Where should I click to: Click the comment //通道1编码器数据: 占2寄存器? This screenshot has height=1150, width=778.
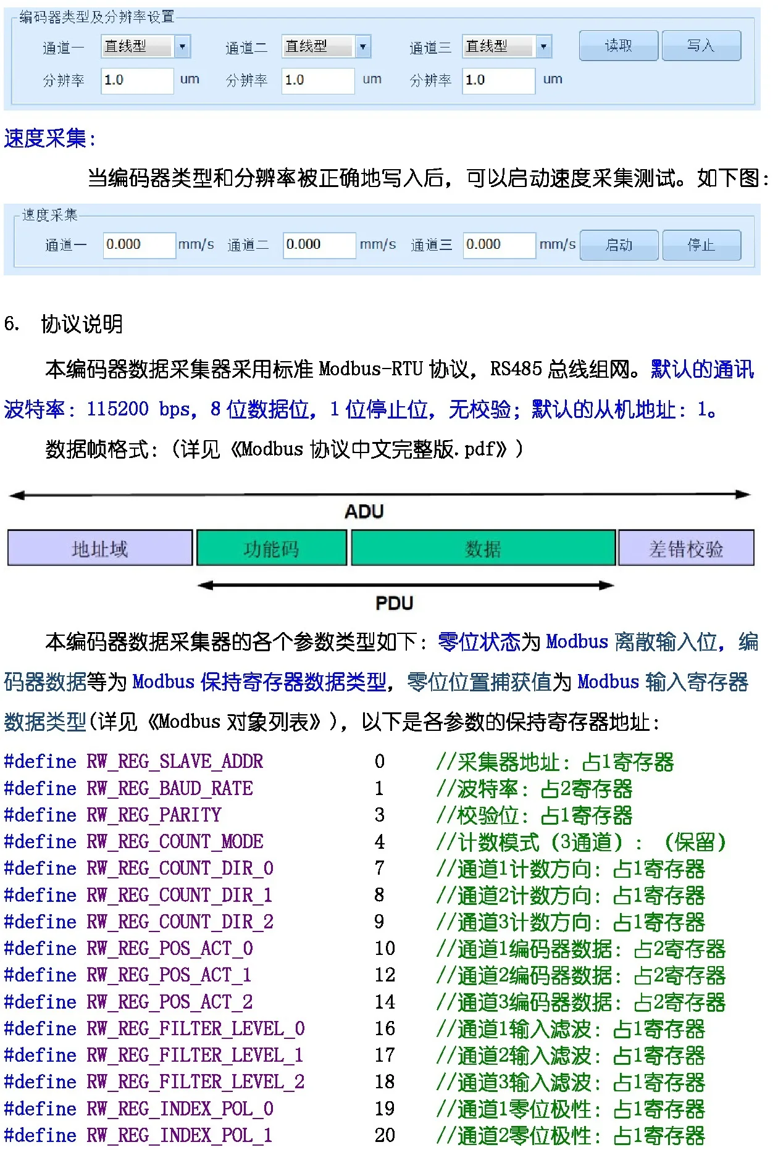click(581, 949)
